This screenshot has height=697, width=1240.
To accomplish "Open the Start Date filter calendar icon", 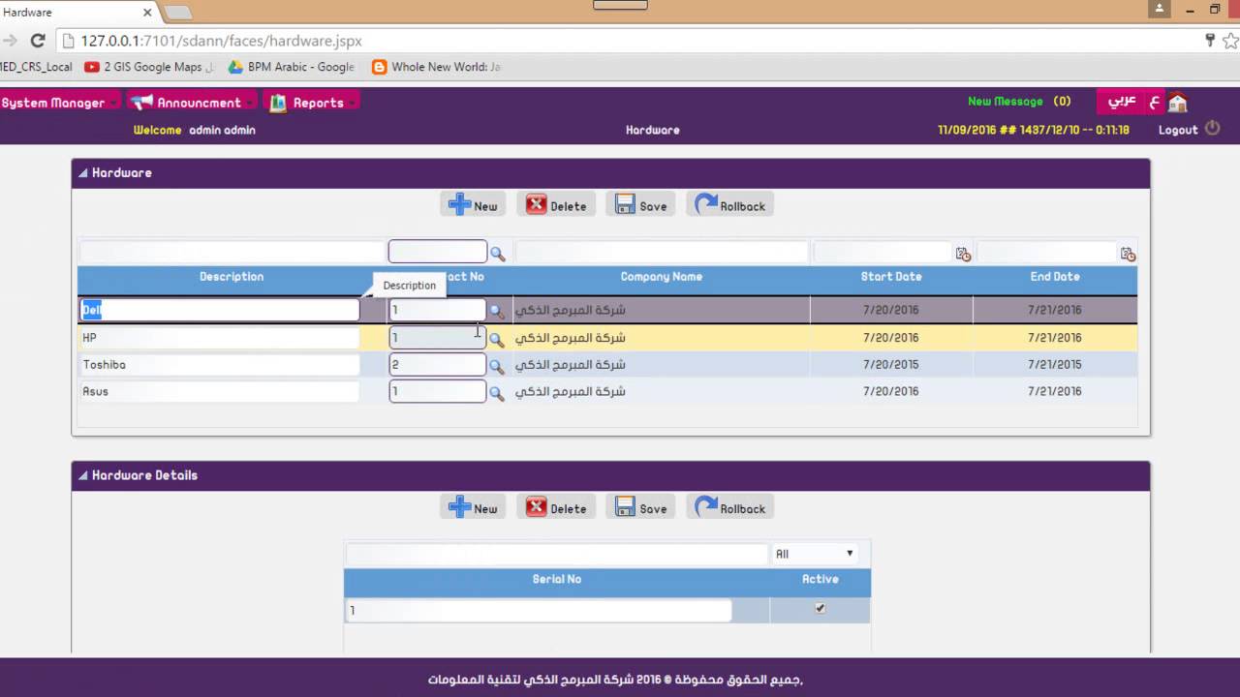I will point(963,254).
